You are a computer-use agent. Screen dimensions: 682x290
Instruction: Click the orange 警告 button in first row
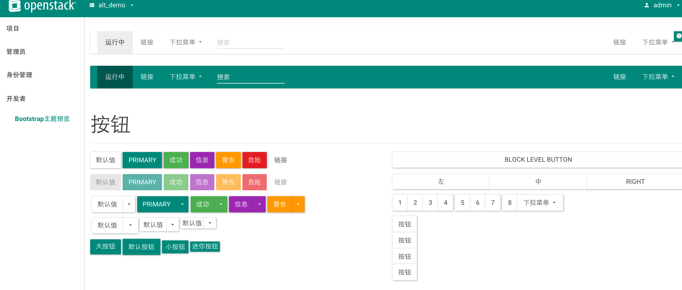(x=228, y=160)
